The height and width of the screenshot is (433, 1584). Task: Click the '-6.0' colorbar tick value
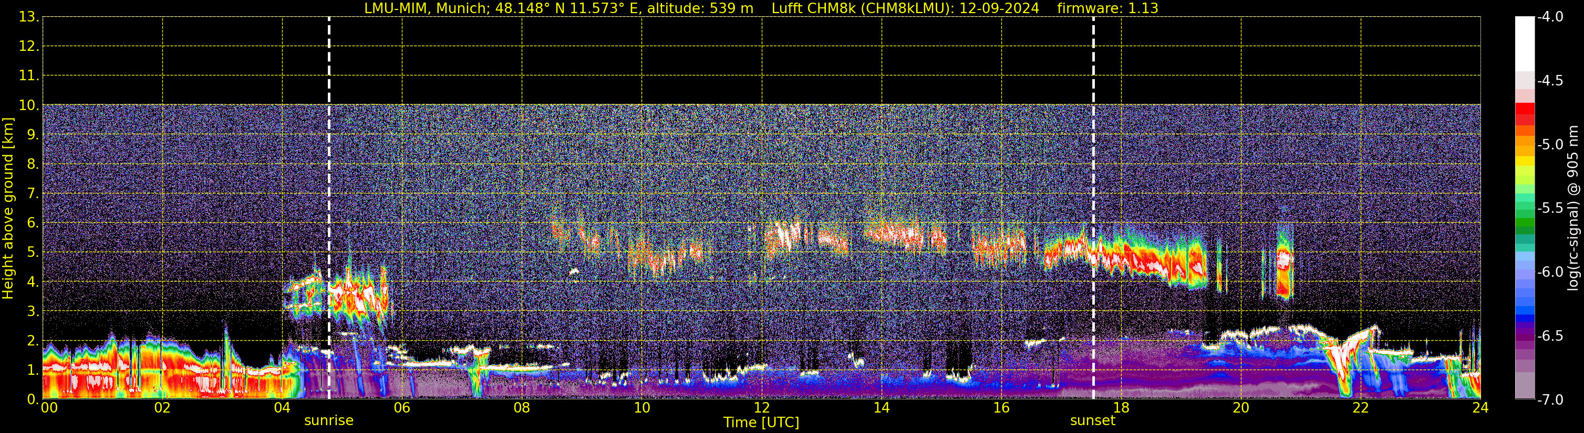point(1550,272)
